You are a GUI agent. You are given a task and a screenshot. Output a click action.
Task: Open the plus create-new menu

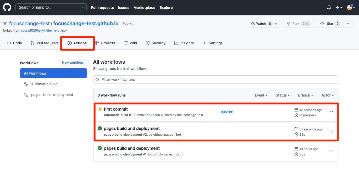click(339, 8)
